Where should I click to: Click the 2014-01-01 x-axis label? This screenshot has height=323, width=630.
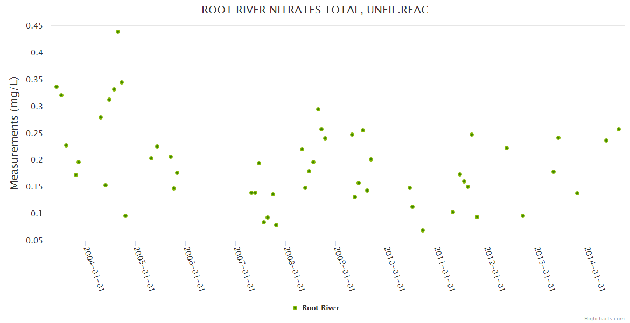click(595, 268)
